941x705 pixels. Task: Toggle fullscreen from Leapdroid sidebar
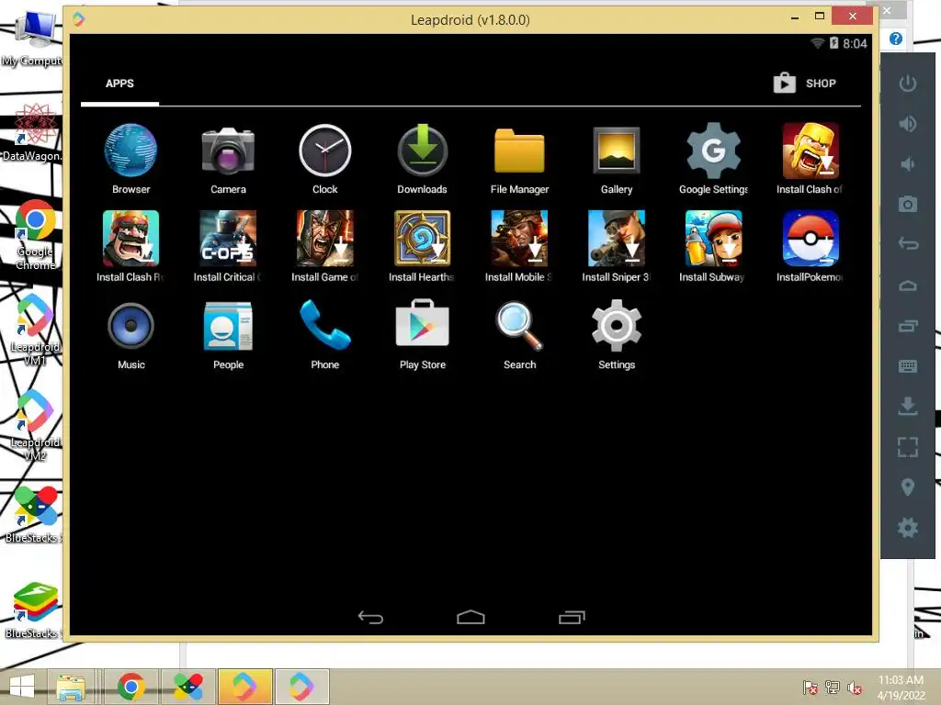907,447
